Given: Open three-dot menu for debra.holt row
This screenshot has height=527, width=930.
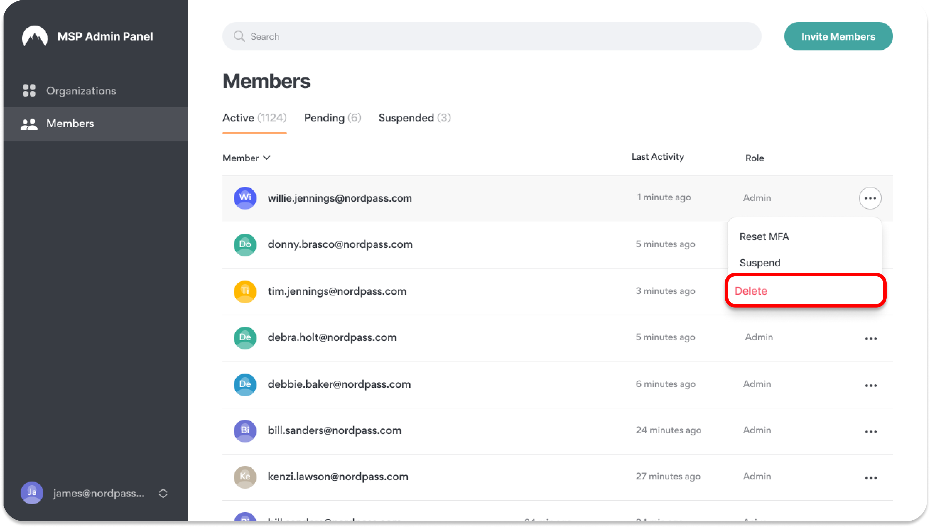Looking at the screenshot, I should click(x=871, y=338).
